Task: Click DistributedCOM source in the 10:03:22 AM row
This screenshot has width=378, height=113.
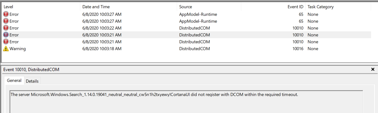Action: (194, 28)
